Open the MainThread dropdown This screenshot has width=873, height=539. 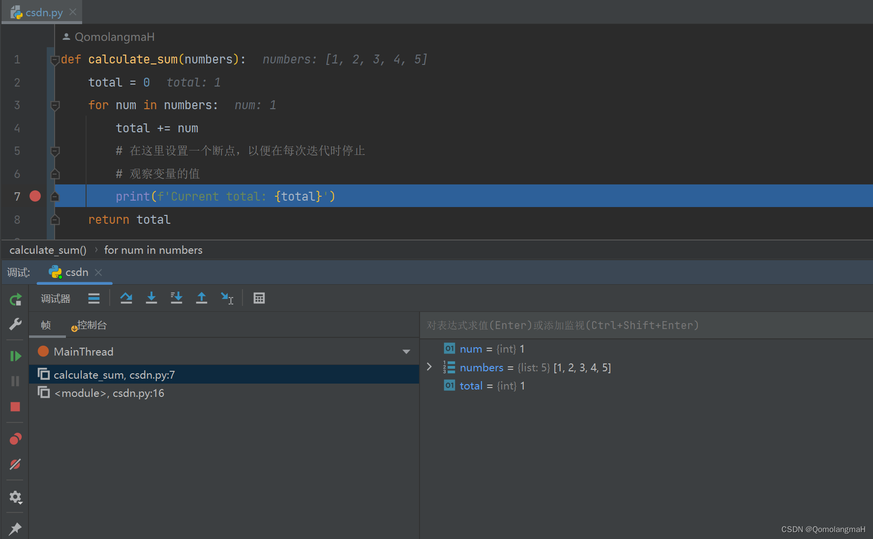pos(406,352)
